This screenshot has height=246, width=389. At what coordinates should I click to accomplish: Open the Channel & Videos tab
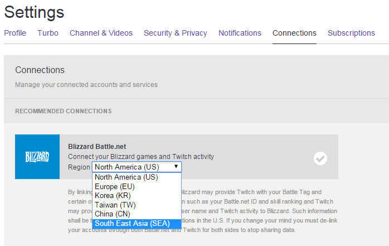pos(101,33)
